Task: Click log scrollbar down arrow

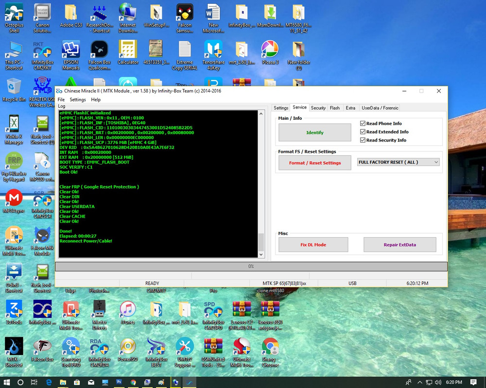Action: click(x=261, y=255)
